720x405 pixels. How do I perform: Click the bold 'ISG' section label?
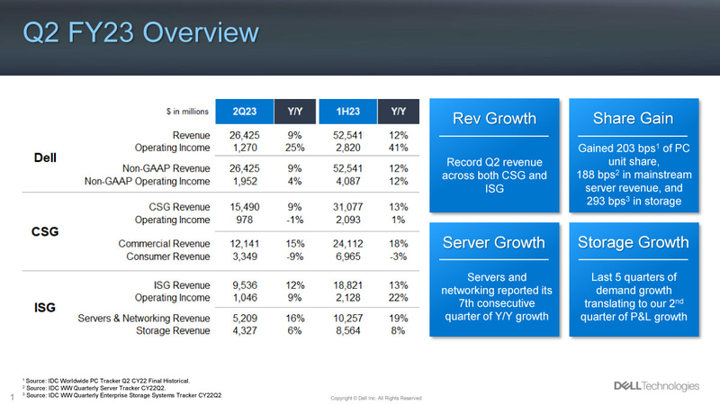pyautogui.click(x=44, y=307)
